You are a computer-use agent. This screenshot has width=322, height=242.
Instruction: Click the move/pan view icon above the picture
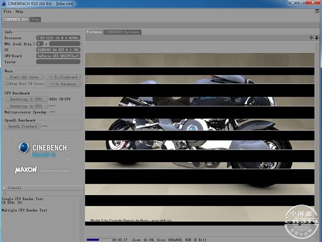tap(311, 38)
